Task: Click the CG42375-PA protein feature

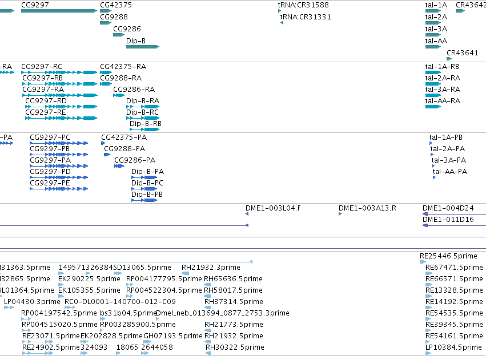Action: coord(103,143)
